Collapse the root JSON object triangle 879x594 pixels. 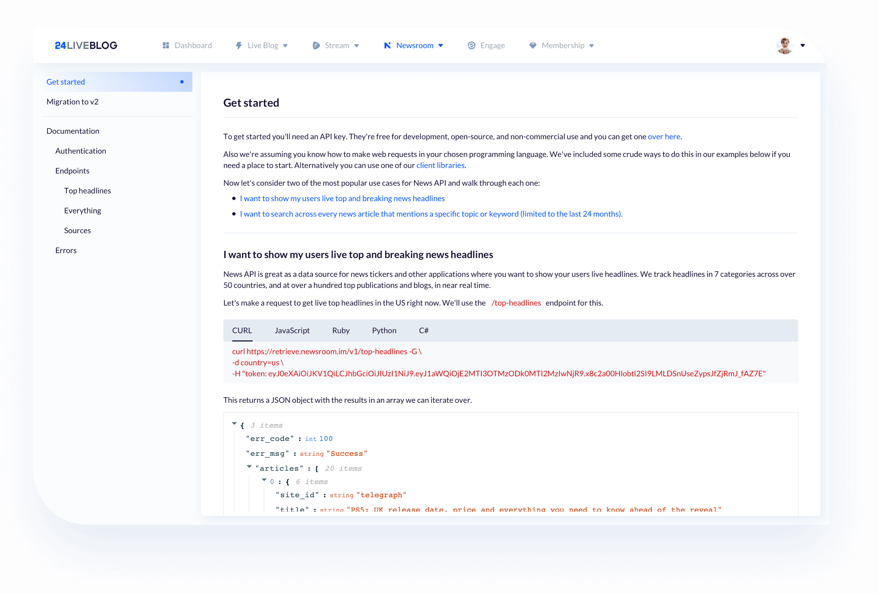[x=234, y=423]
